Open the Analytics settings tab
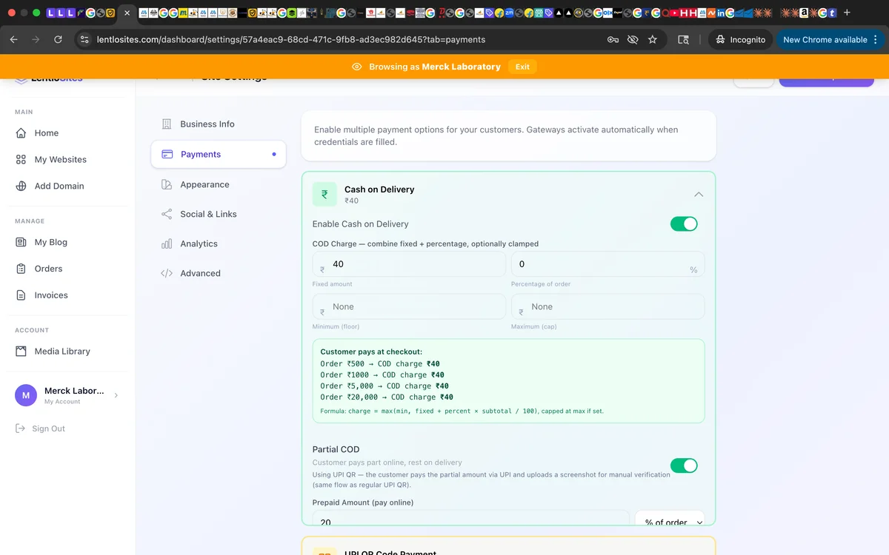Screen dimensions: 889x555 coord(219,244)
